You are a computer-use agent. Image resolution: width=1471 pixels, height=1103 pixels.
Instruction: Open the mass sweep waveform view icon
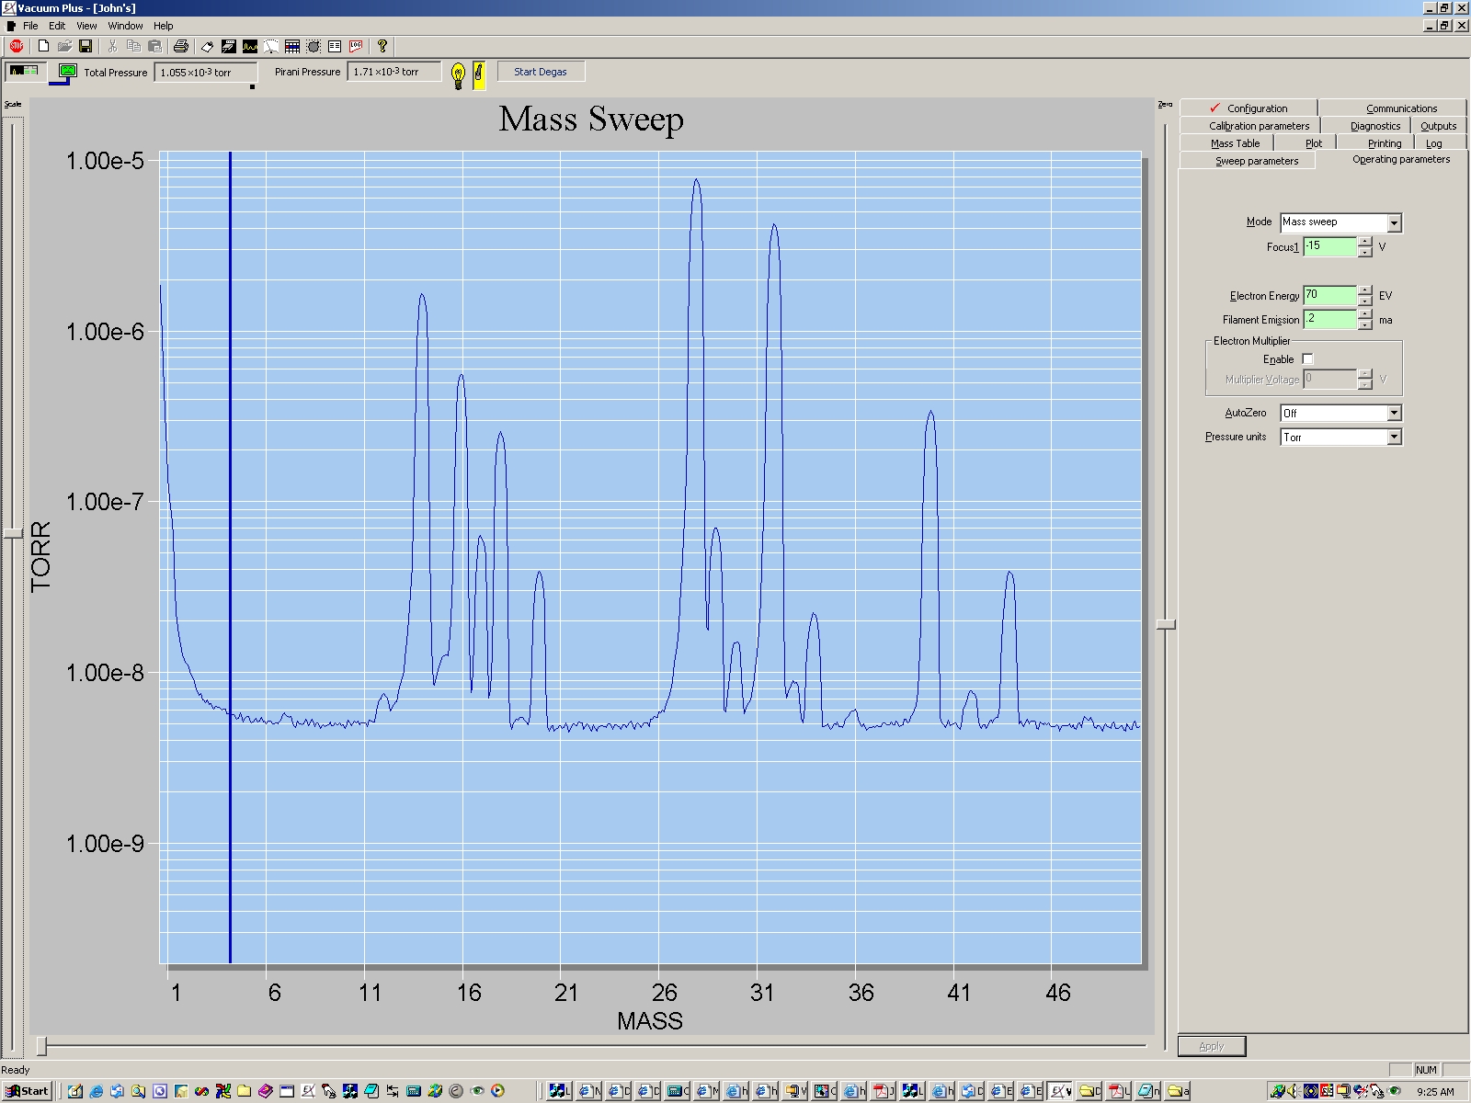tap(250, 46)
